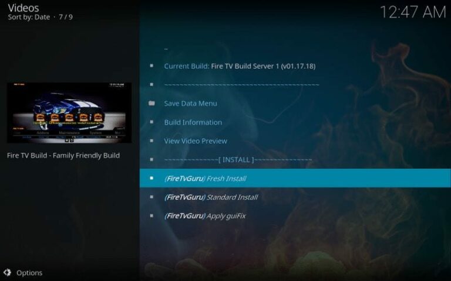This screenshot has width=451, height=281.
Task: Open Save Data Menu entry
Action: click(x=295, y=103)
